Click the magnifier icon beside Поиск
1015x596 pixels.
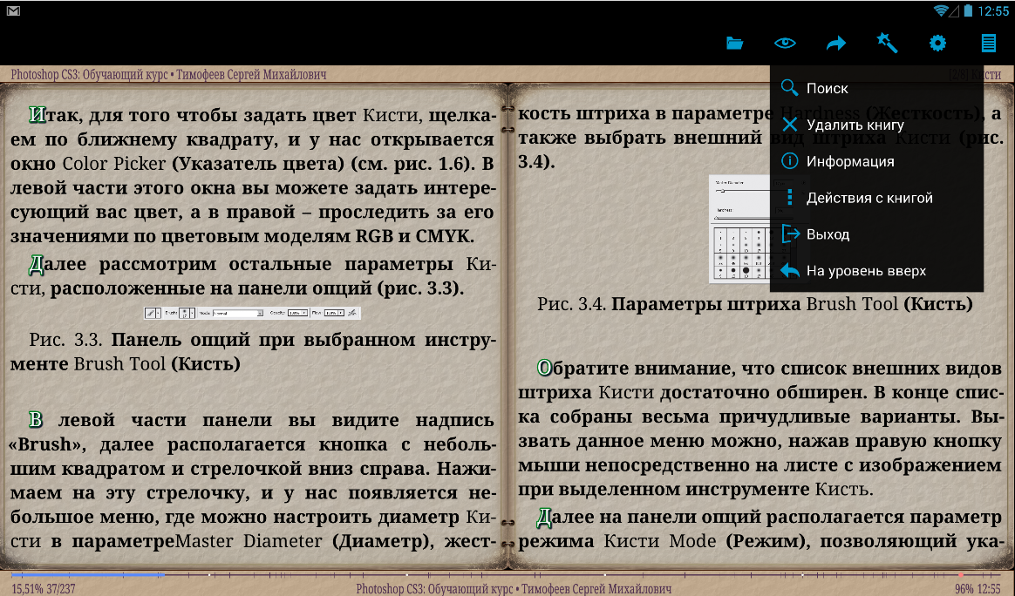tap(789, 88)
